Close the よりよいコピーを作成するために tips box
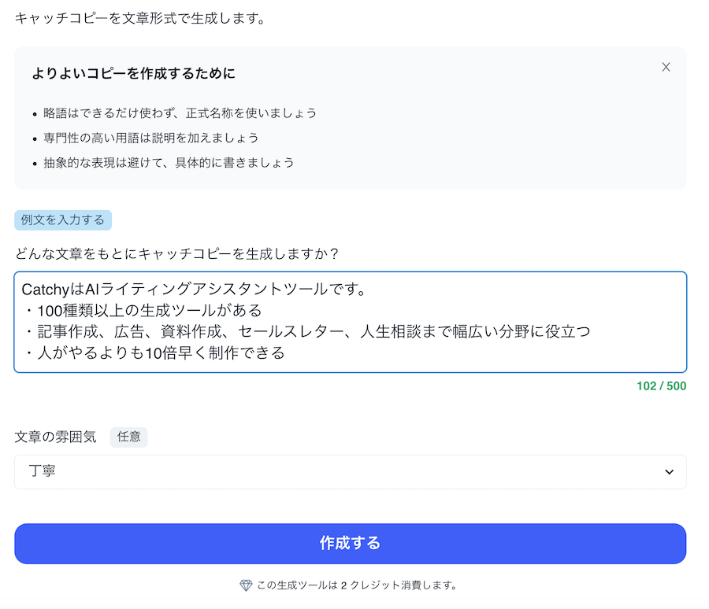Screen dimensions: 709x609 666,67
